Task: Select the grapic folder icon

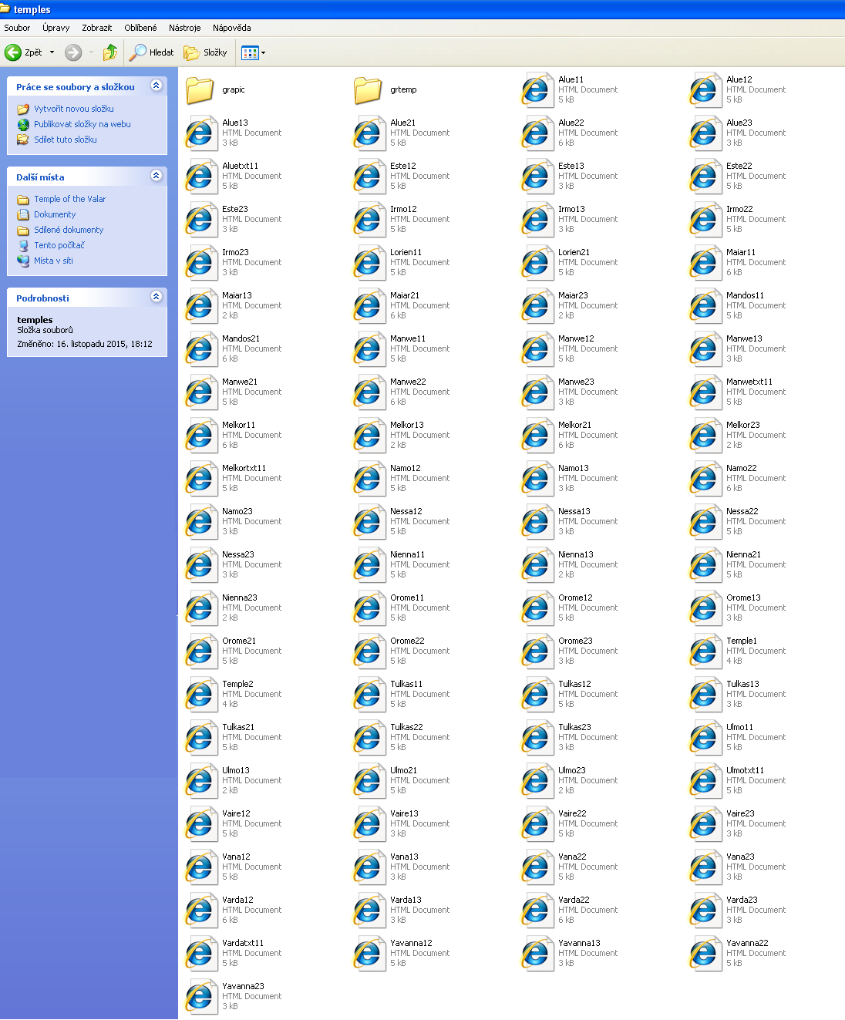Action: (200, 90)
